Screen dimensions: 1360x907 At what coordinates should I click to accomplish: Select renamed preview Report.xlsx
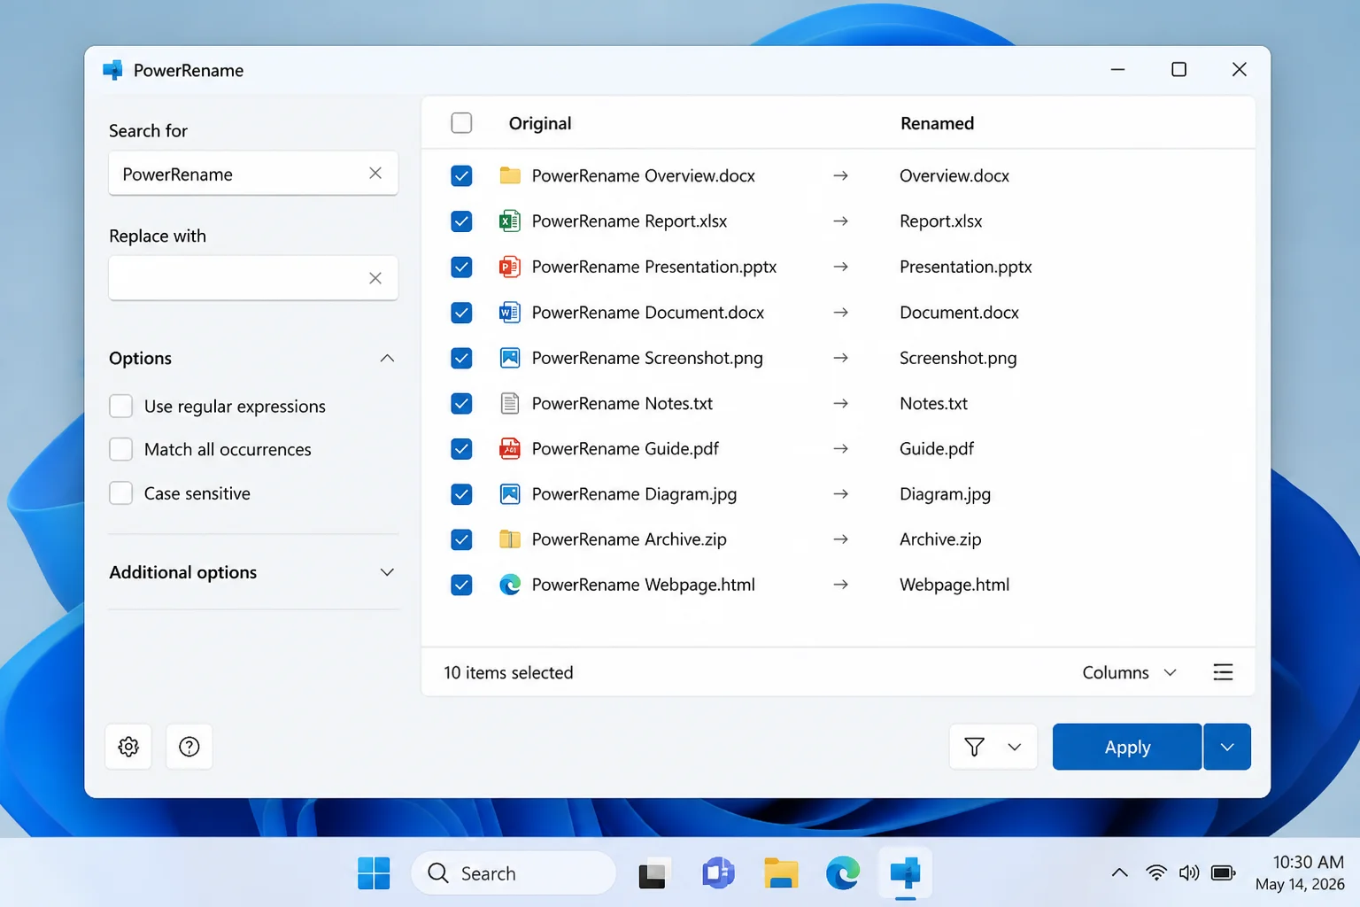(941, 221)
